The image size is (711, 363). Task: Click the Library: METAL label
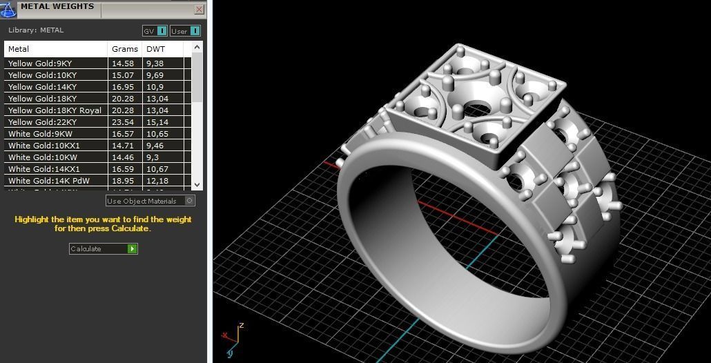point(36,30)
